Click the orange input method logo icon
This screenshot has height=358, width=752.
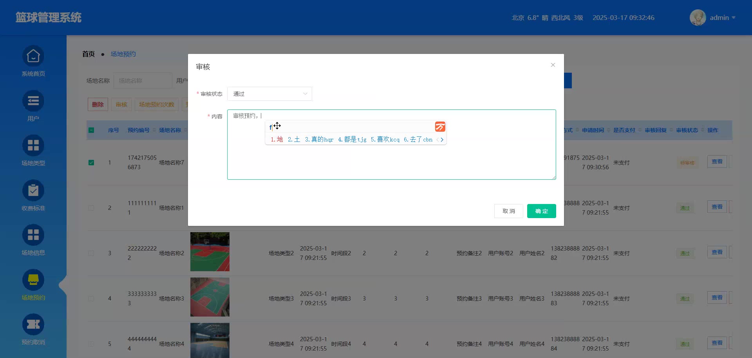440,127
